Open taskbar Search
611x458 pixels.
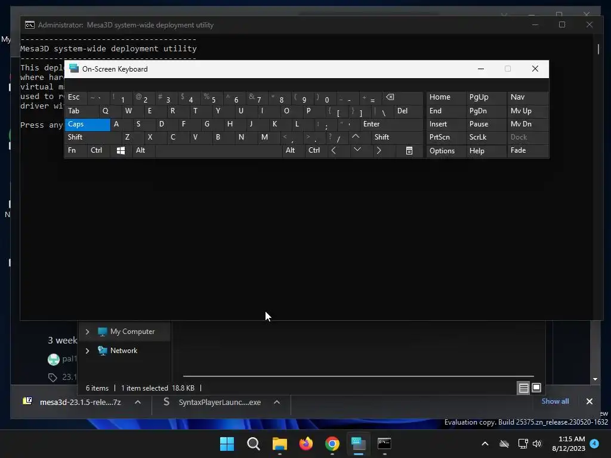pyautogui.click(x=253, y=444)
